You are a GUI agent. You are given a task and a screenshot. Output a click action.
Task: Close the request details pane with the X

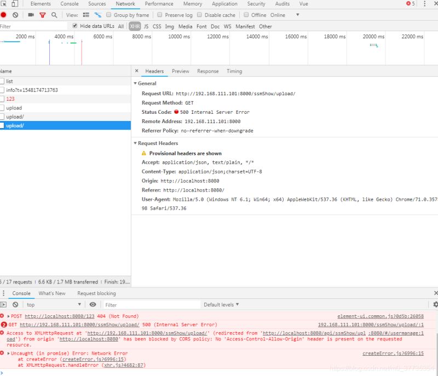point(137,71)
